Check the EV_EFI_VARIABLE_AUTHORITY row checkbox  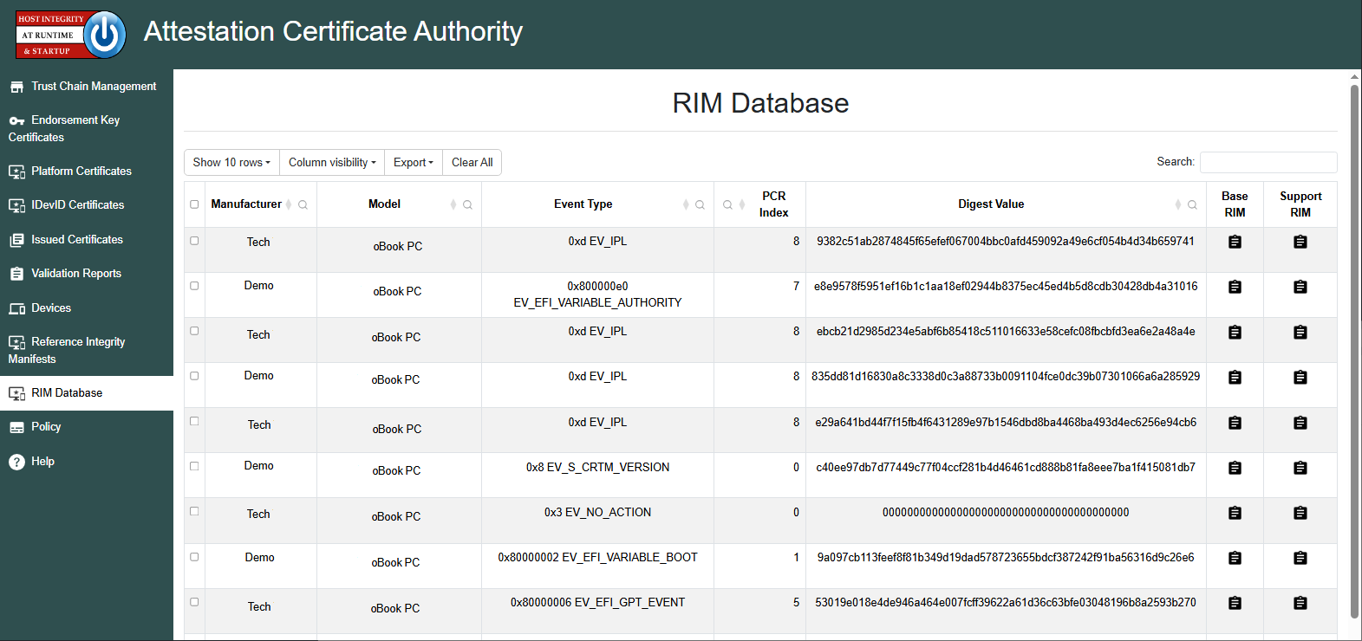coord(194,285)
